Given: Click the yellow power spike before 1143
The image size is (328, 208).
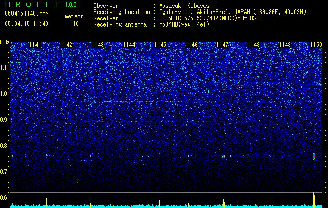Looking at the screenshot, I should [x=90, y=202].
